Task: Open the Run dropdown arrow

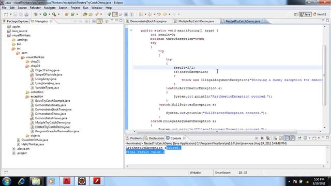Action: [x=49, y=14]
